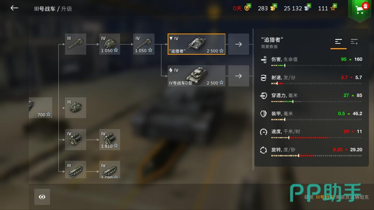Toggle the eye visibility button
Screen dimensions: 374x210
(42, 197)
